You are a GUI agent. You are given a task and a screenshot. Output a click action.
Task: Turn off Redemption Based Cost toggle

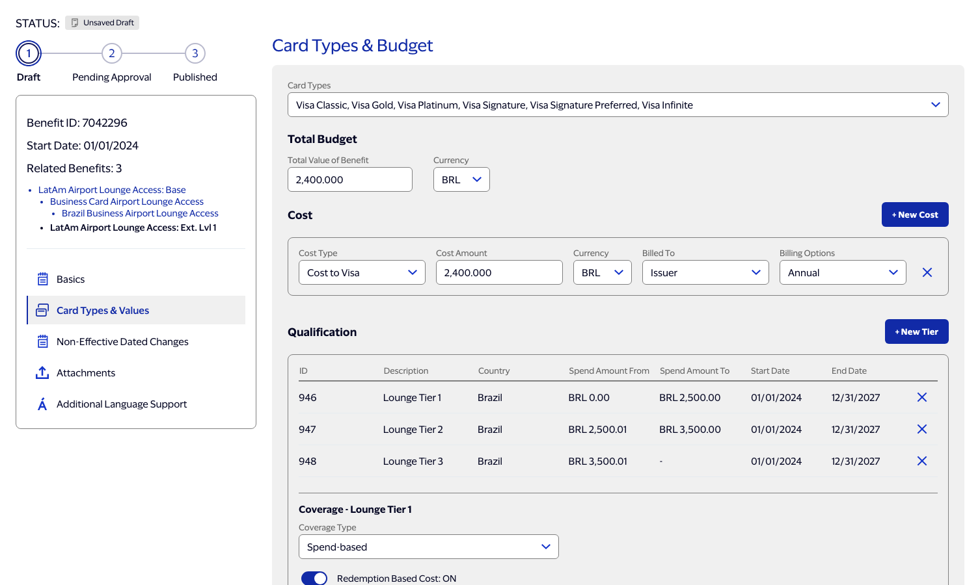(314, 578)
